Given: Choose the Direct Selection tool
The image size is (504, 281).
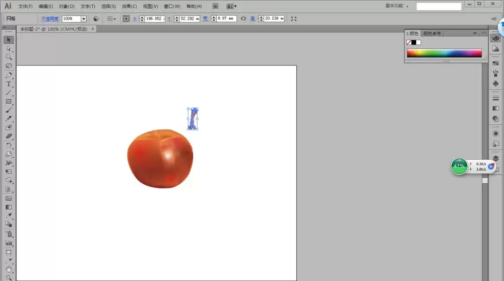Looking at the screenshot, I should pos(9,48).
